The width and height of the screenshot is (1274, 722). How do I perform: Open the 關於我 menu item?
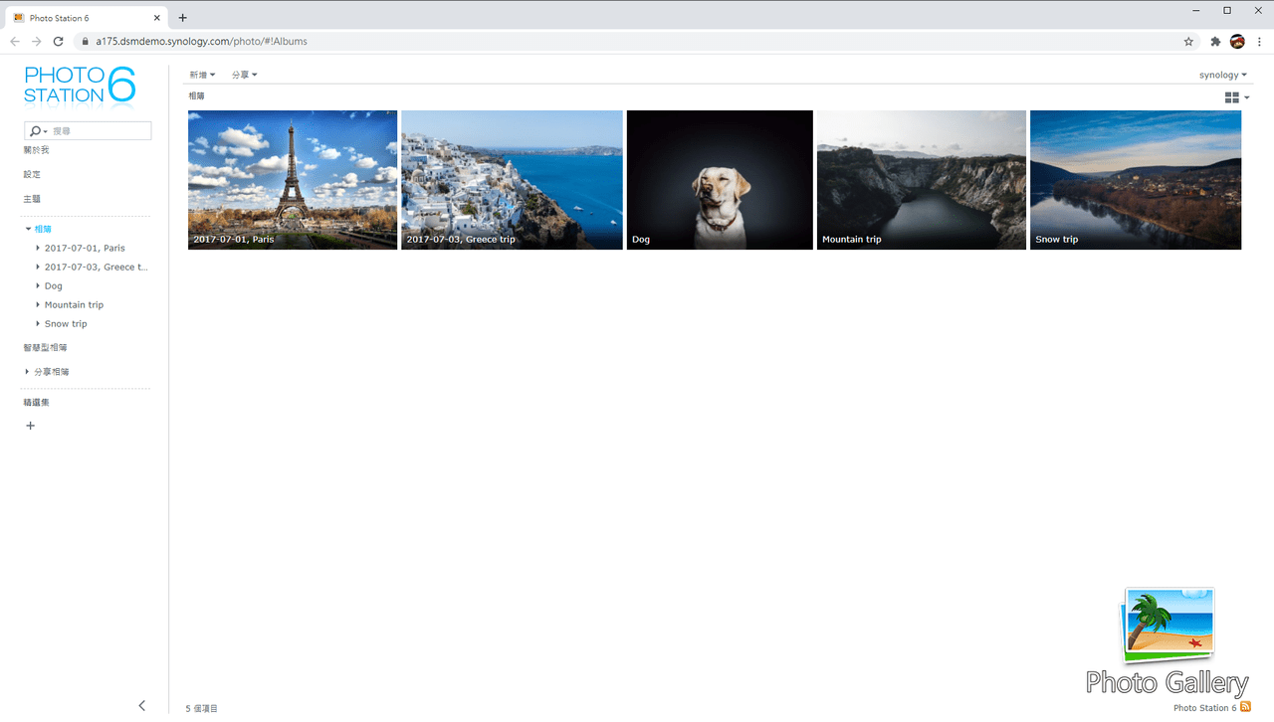point(36,150)
